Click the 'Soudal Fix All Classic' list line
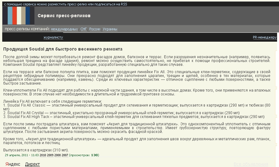The width and height of the screenshot is (279, 167). pos(137,107)
